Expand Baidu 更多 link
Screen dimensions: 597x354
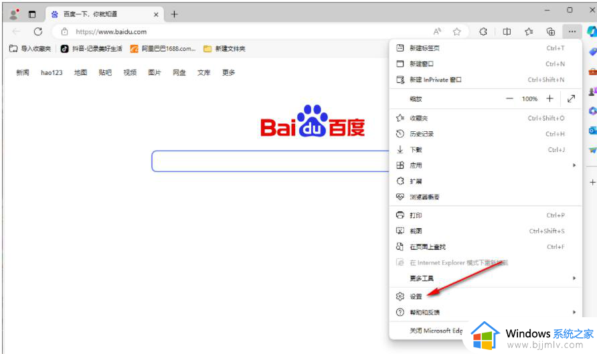click(229, 72)
